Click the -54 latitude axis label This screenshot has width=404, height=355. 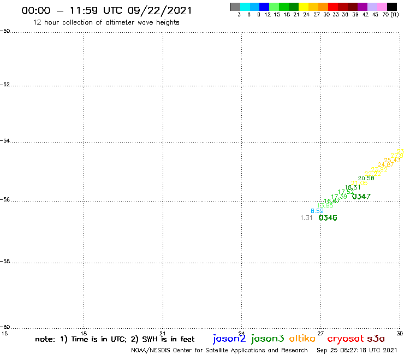[x=5, y=141]
